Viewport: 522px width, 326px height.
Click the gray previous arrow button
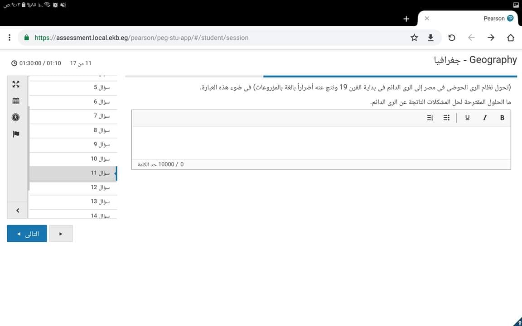click(61, 234)
